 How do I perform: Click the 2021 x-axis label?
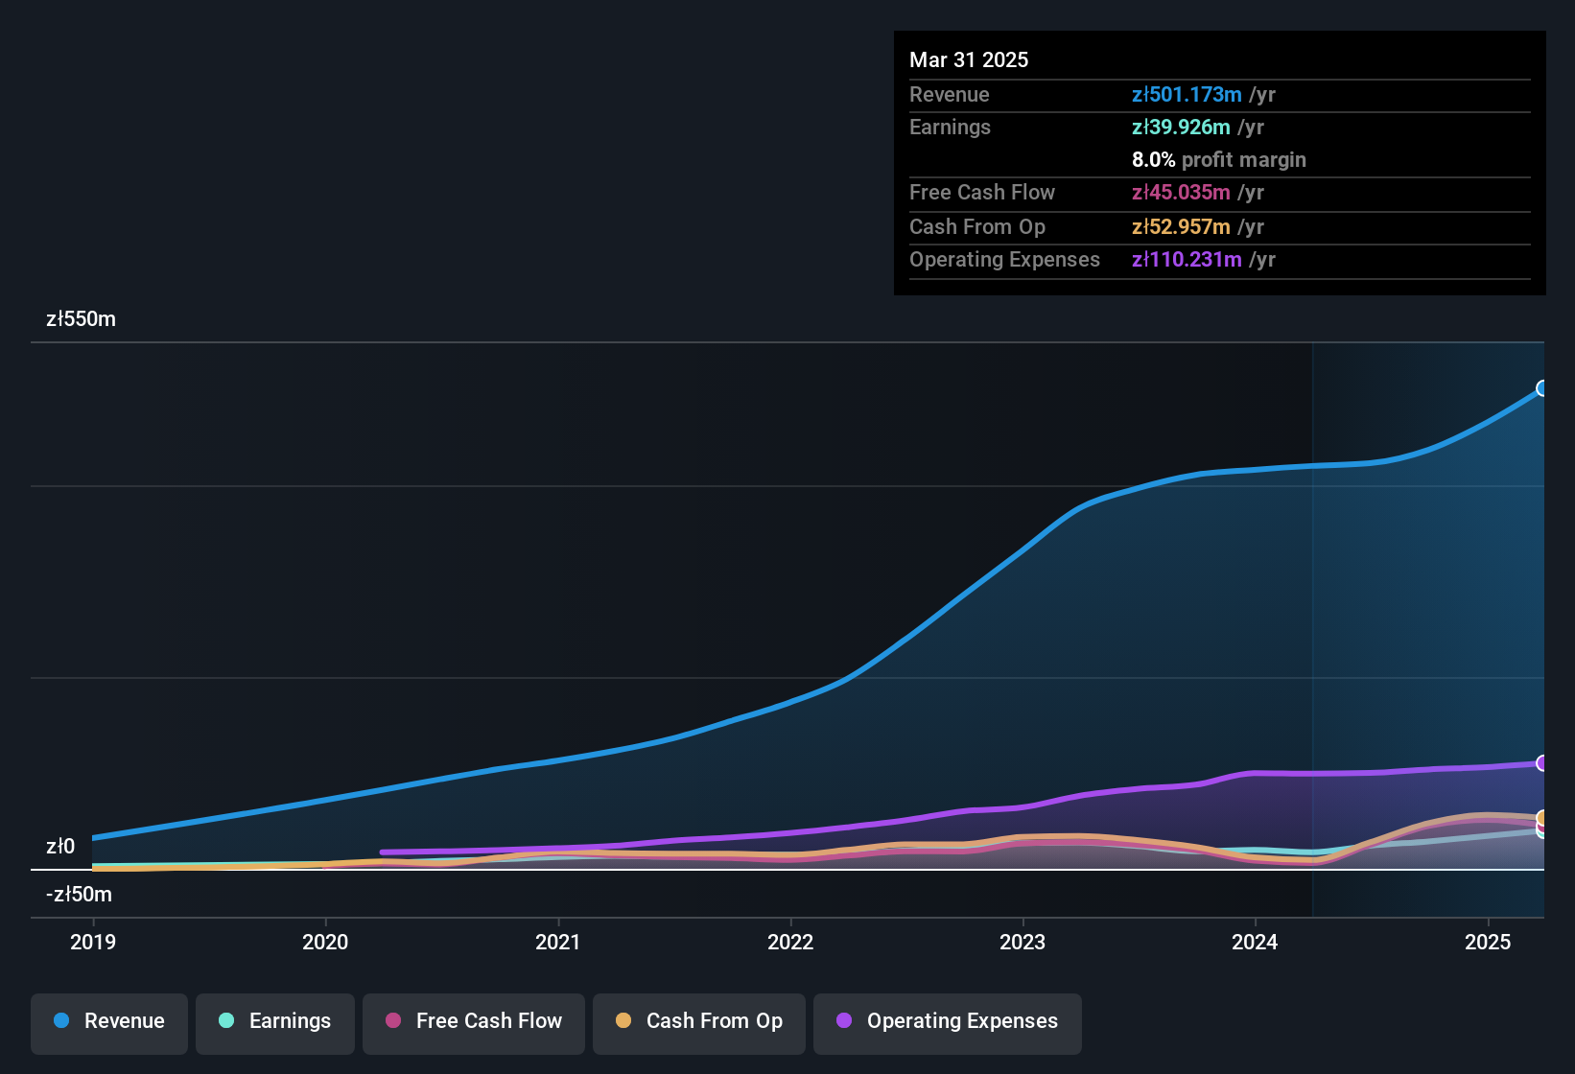(x=558, y=943)
